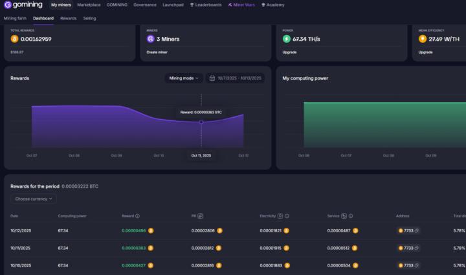Click BTC icon beside 0.00002816
This screenshot has height=275, width=466.
pyautogui.click(x=219, y=266)
